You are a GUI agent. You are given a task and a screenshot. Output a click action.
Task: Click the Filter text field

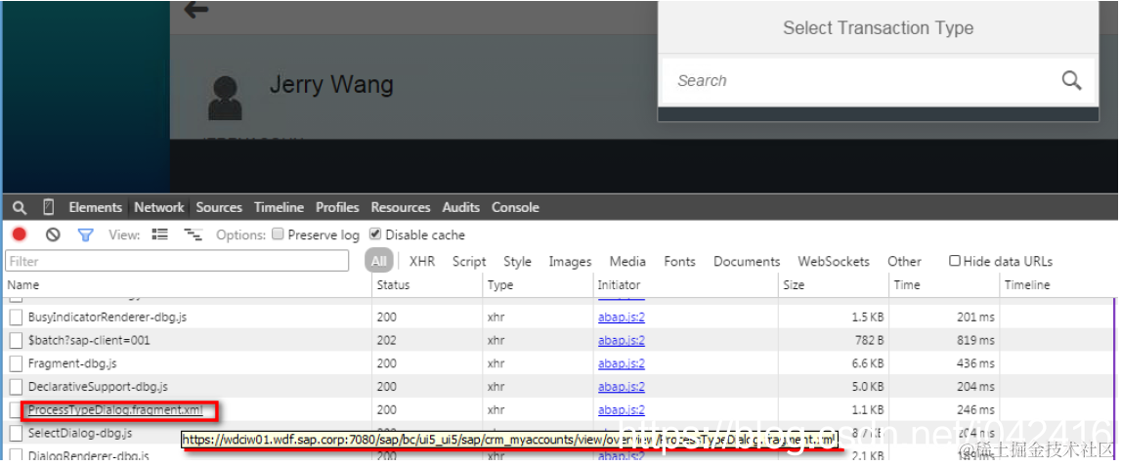click(x=177, y=261)
